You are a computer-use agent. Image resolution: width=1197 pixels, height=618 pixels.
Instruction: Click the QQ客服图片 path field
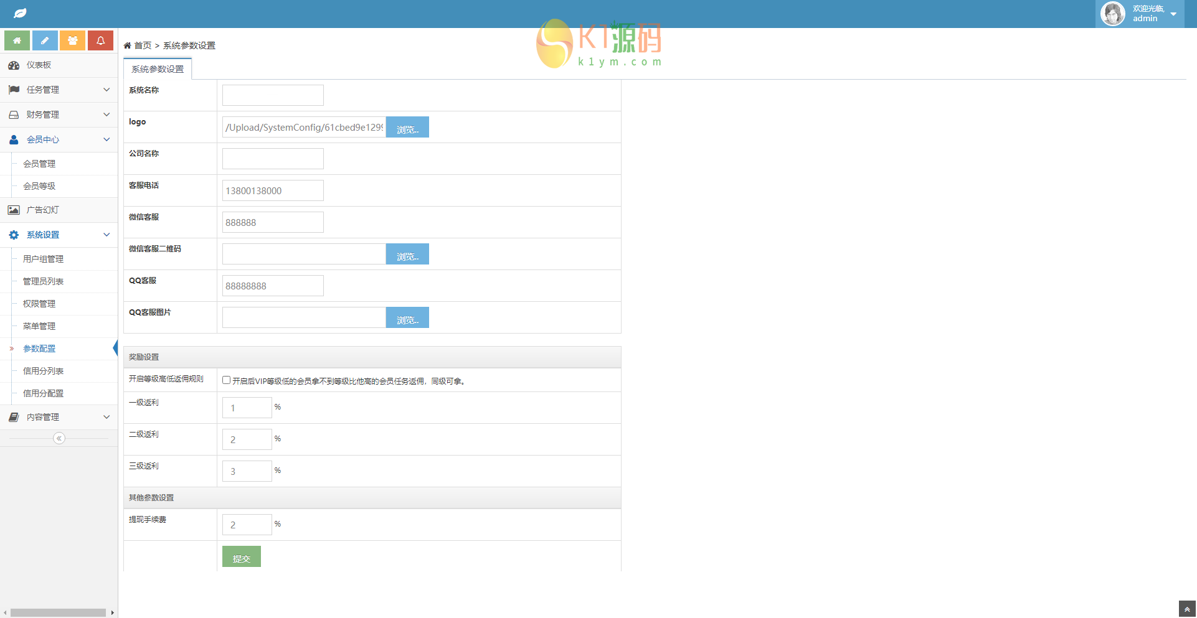pyautogui.click(x=304, y=317)
